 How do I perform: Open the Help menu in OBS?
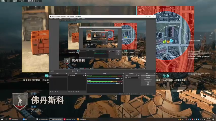pos(83,19)
